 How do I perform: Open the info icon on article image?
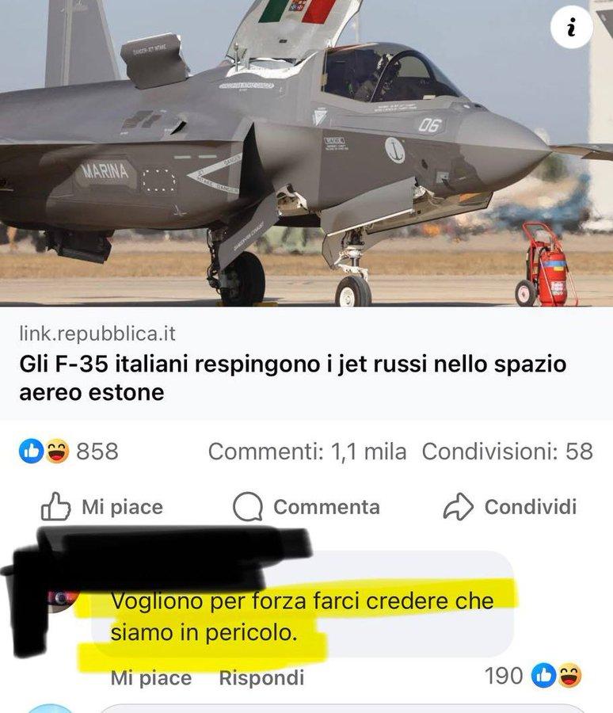[x=571, y=27]
